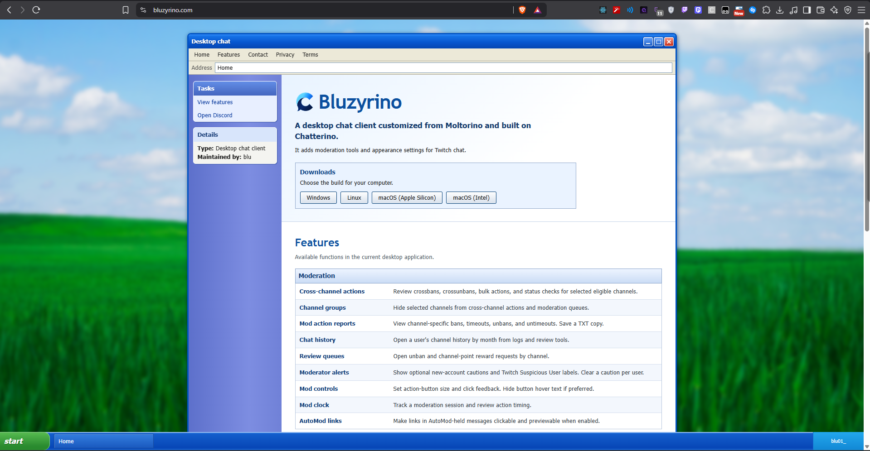Open the gray C extension icon
This screenshot has height=451, width=870.
coord(712,10)
